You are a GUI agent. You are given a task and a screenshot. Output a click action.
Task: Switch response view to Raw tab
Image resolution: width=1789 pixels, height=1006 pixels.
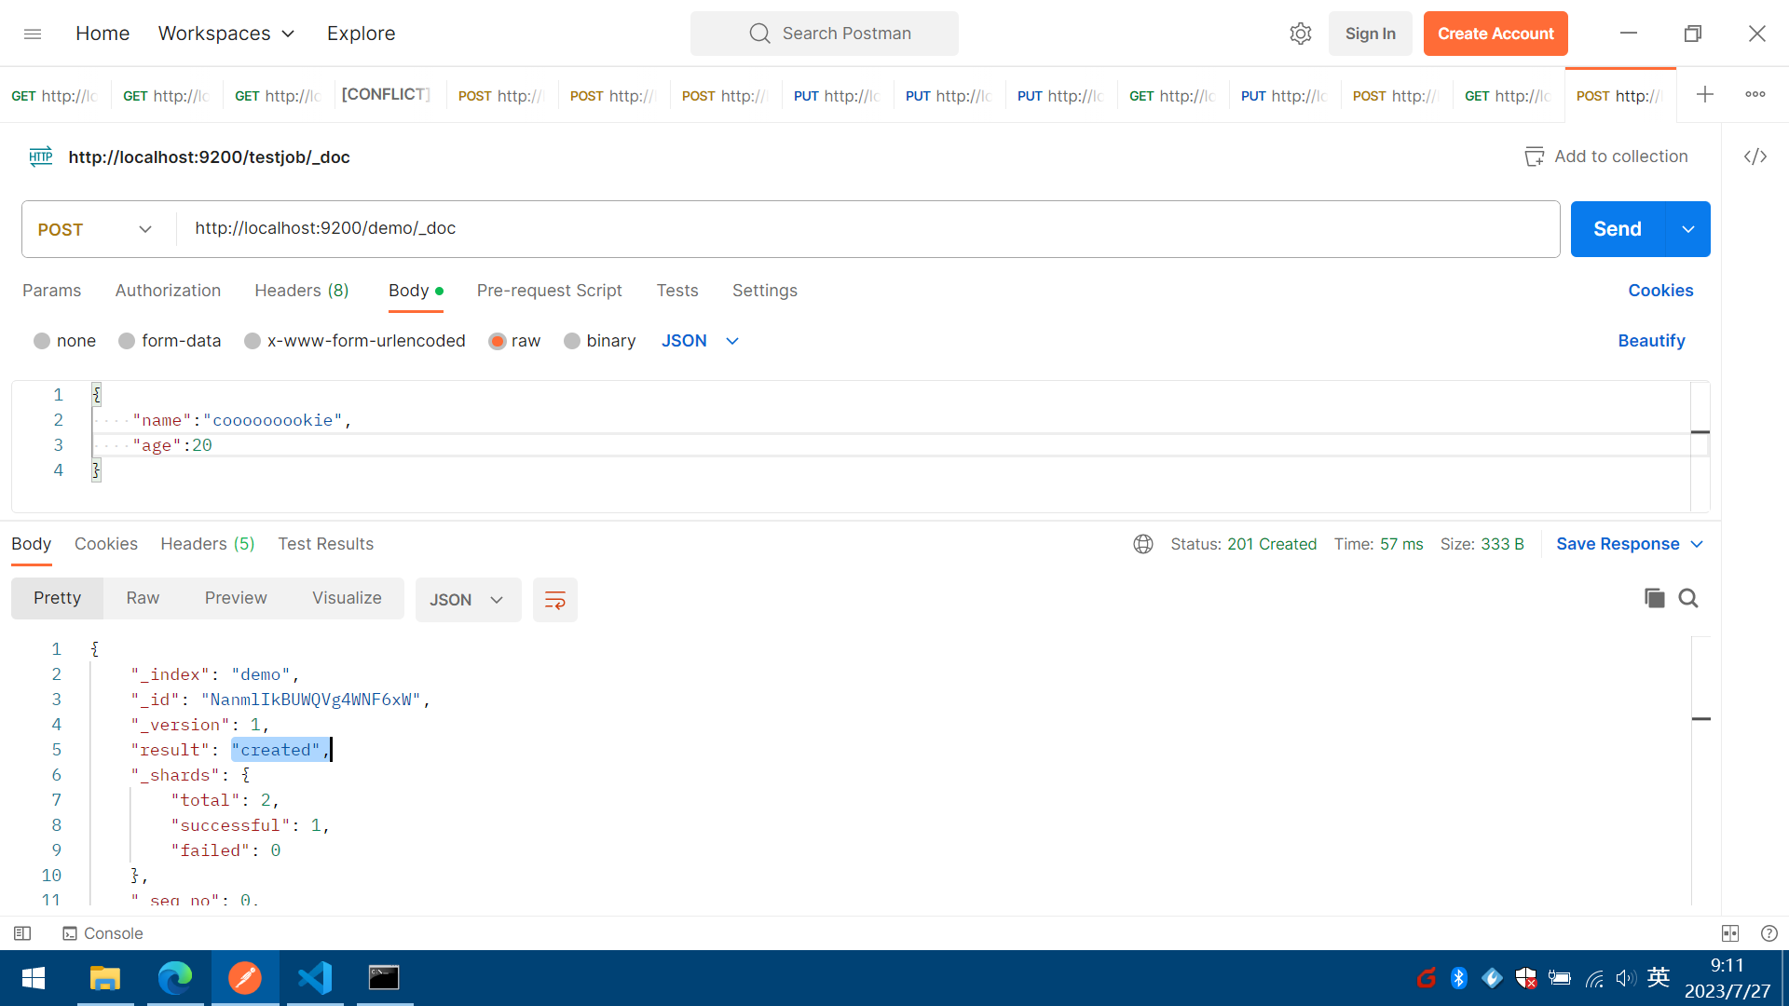click(x=143, y=598)
